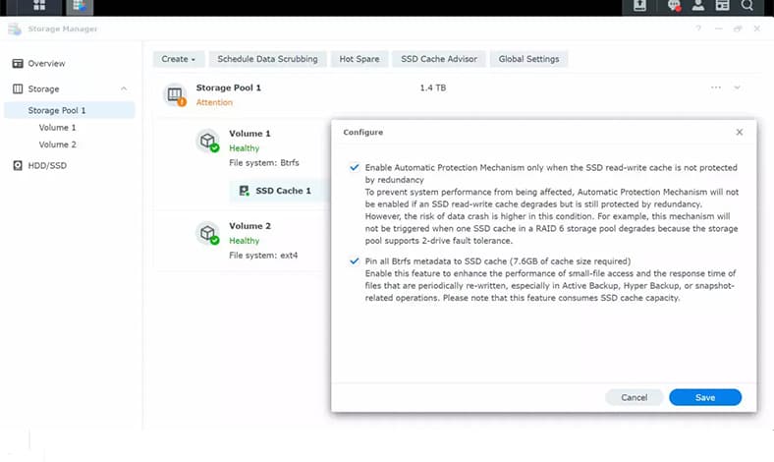Click the 1.4 TB capacity value
The width and height of the screenshot is (774, 462).
[x=433, y=87]
